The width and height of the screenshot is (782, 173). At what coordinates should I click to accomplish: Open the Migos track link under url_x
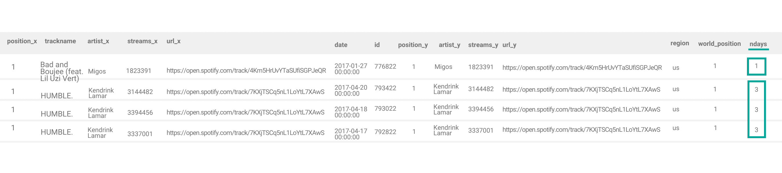coord(246,71)
